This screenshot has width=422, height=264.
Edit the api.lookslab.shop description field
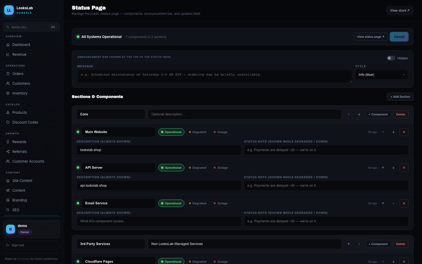pos(159,186)
